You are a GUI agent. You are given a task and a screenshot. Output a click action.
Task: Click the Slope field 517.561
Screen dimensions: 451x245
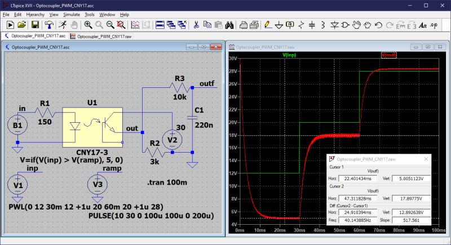[x=412, y=220]
